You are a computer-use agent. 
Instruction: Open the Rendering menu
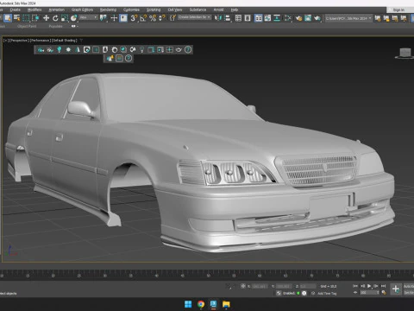[x=108, y=10]
